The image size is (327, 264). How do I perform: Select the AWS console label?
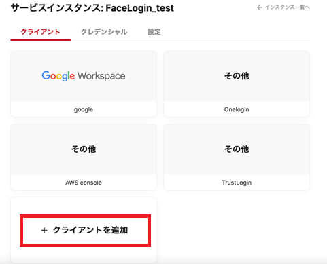pos(84,183)
